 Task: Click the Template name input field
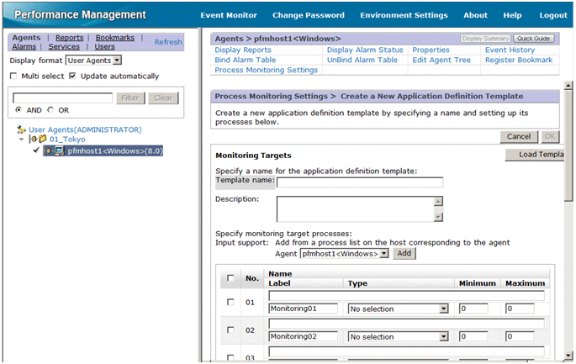point(360,182)
